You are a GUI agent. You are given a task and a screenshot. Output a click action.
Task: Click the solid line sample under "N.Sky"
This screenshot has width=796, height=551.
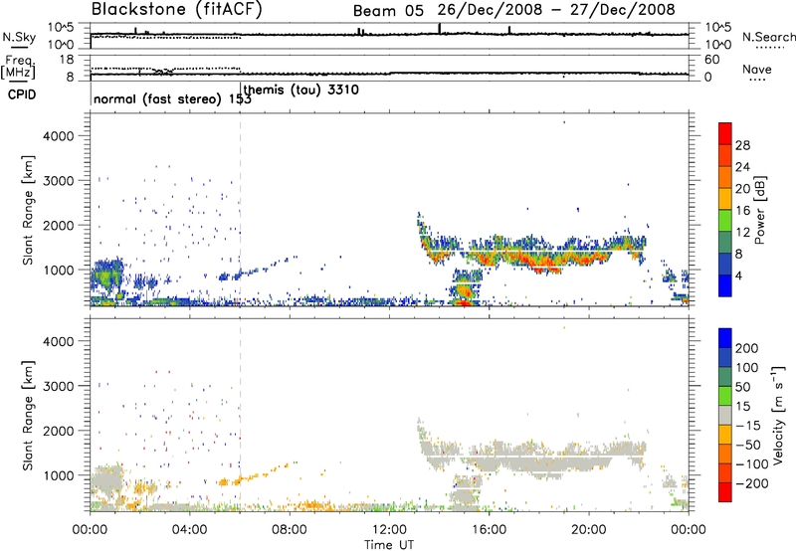(19, 47)
